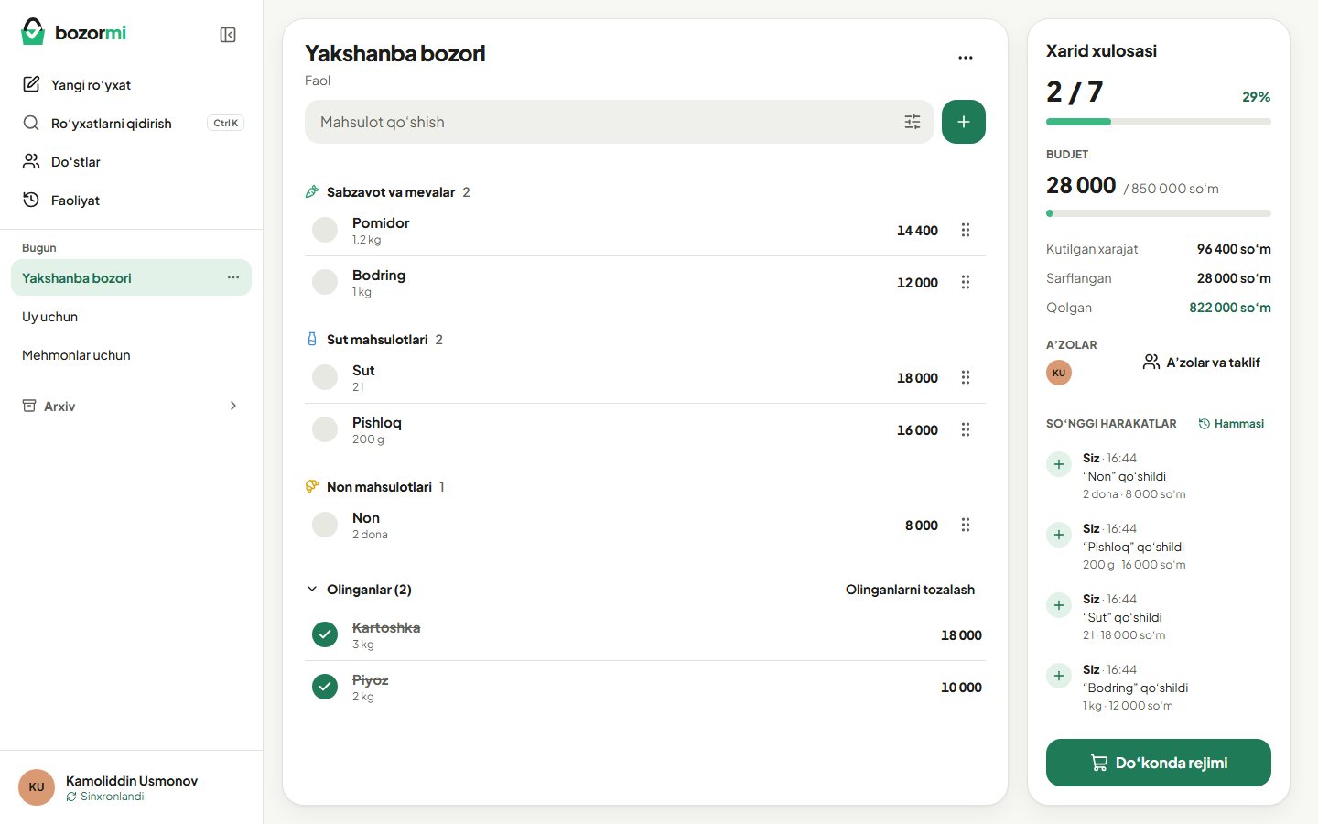Go to Do'stlar section
The height and width of the screenshot is (824, 1318).
point(131,161)
